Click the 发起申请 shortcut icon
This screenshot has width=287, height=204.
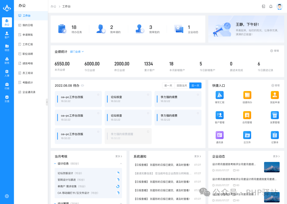pyautogui.click(x=275, y=95)
